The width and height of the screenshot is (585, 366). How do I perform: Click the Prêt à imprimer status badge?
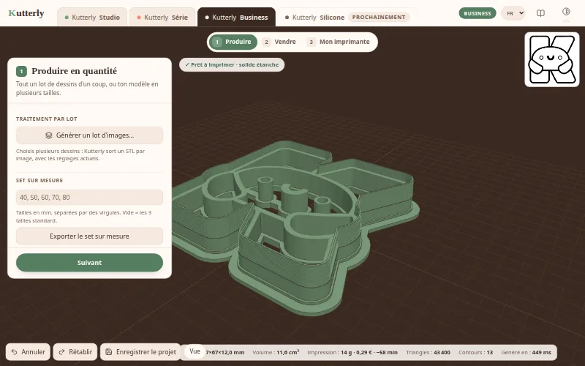pos(232,64)
